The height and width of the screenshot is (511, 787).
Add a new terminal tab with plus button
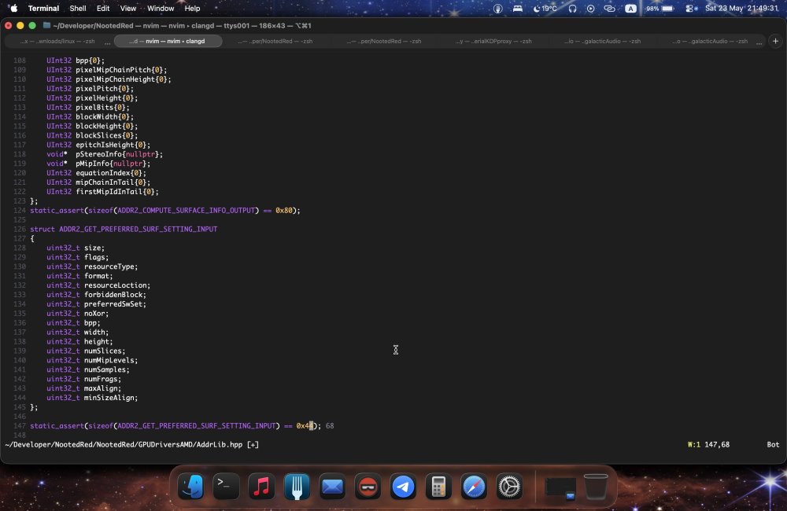[x=775, y=41]
